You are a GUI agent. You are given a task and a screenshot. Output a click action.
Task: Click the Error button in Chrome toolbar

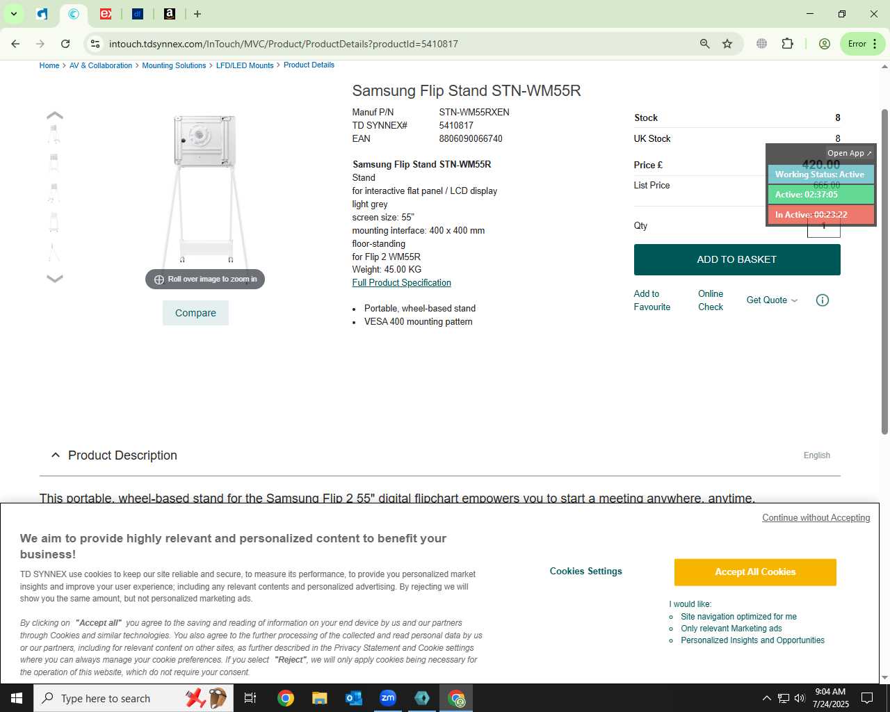pyautogui.click(x=862, y=44)
